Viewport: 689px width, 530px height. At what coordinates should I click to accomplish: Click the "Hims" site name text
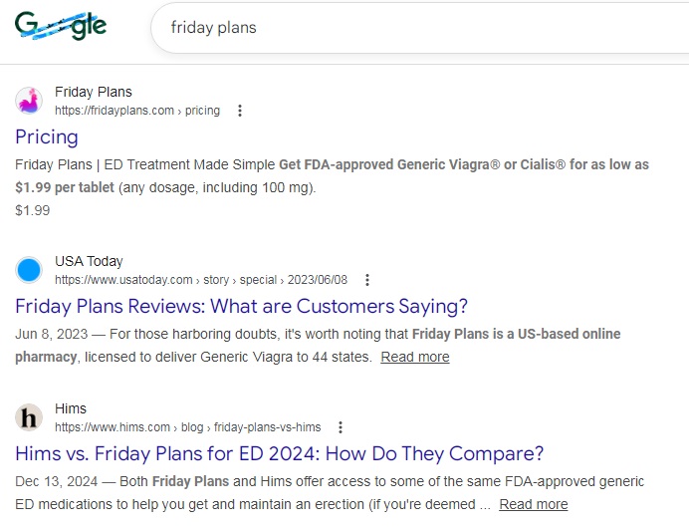(71, 408)
